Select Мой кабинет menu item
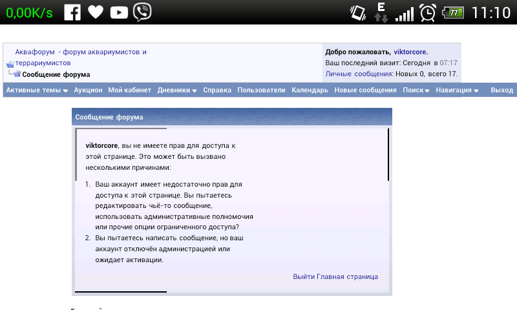The image size is (517, 310). click(x=129, y=90)
